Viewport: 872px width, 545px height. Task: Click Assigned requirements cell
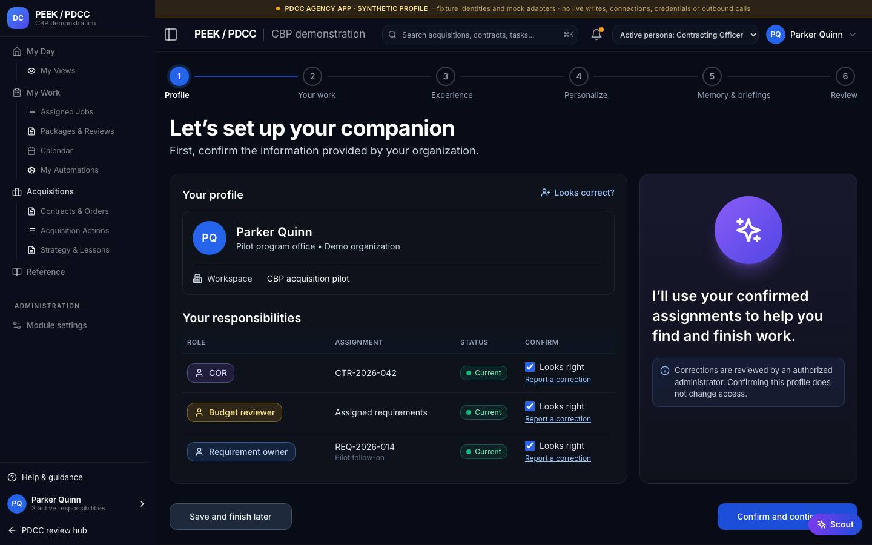coord(381,412)
